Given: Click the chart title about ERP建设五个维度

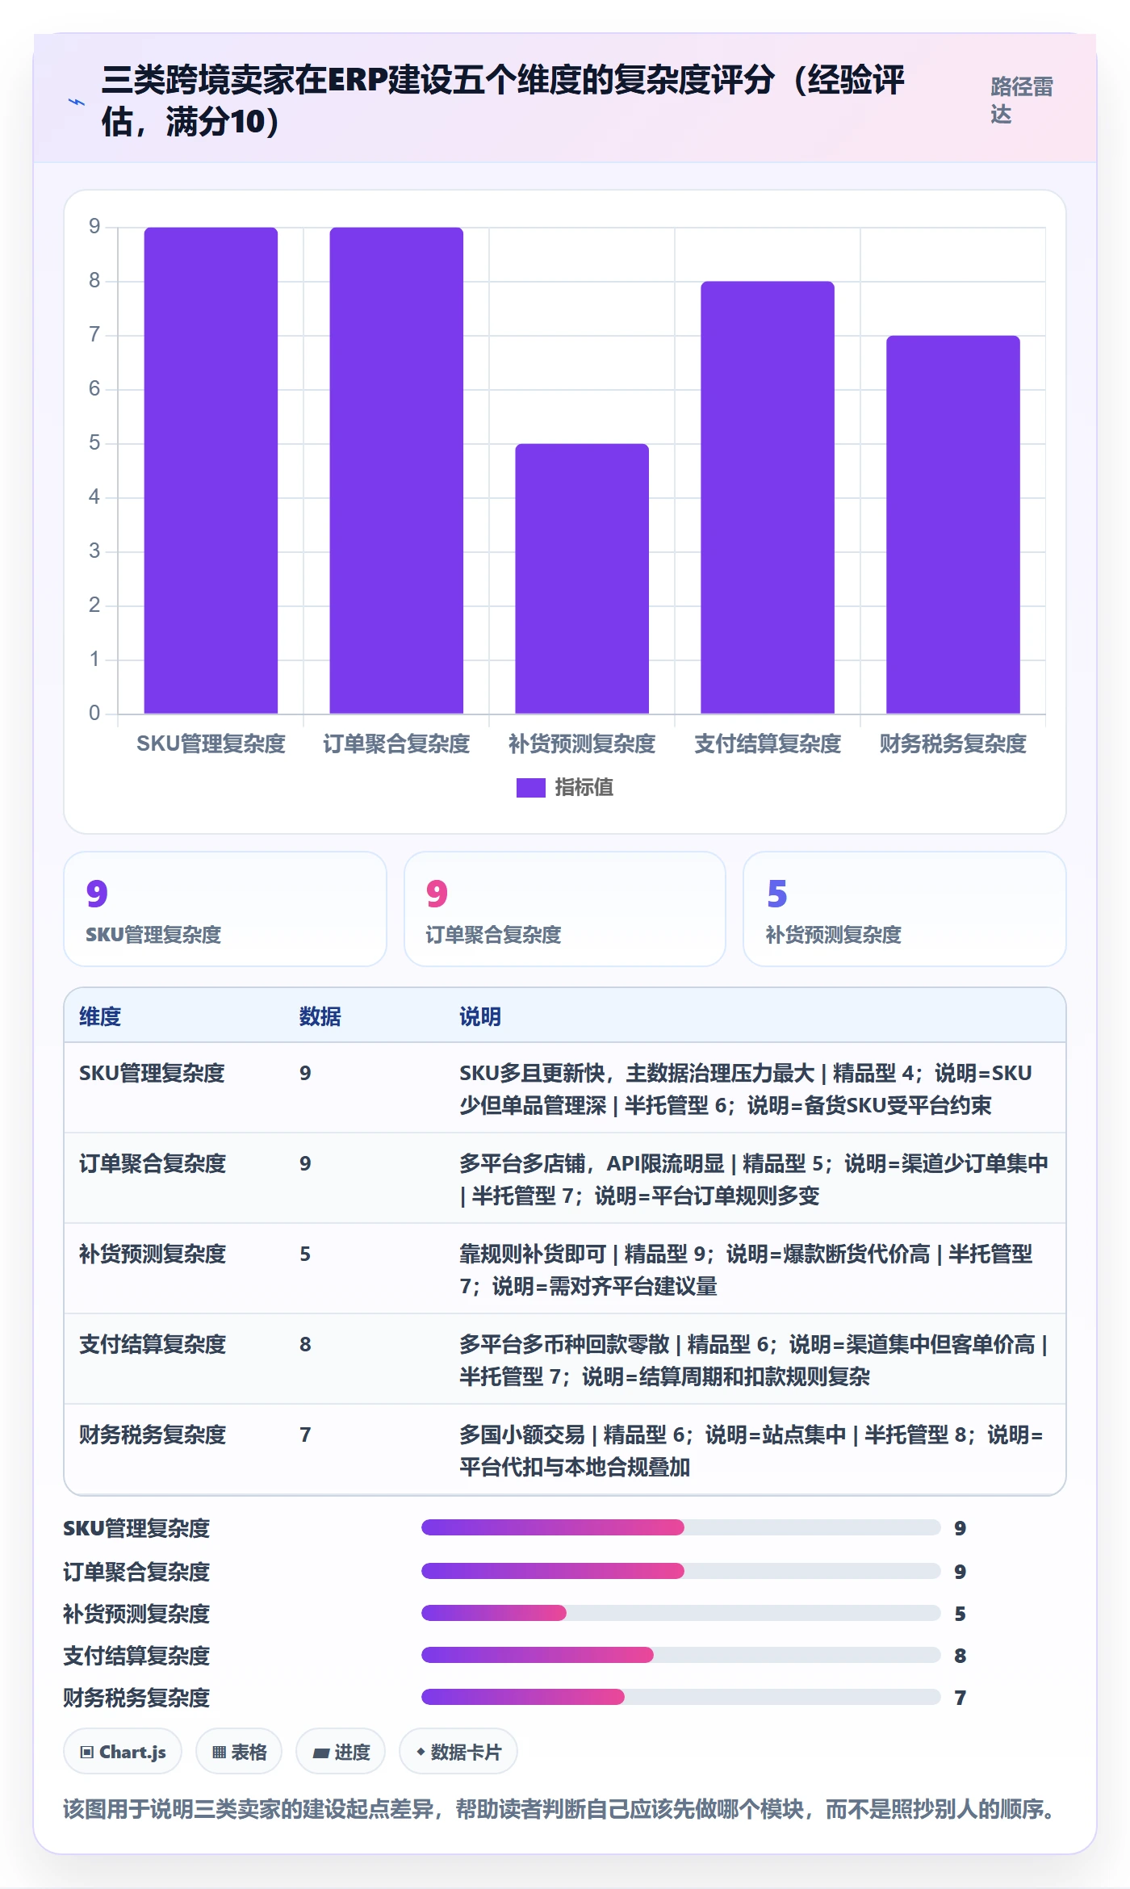Looking at the screenshot, I should pyautogui.click(x=503, y=100).
